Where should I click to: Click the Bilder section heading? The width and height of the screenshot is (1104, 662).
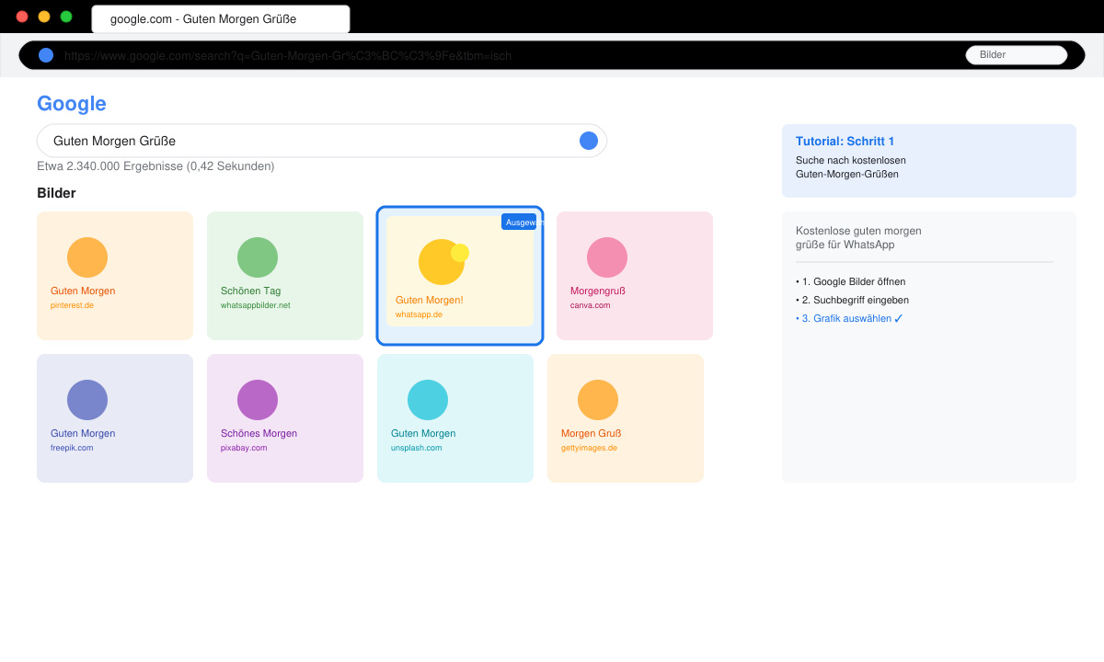[56, 193]
